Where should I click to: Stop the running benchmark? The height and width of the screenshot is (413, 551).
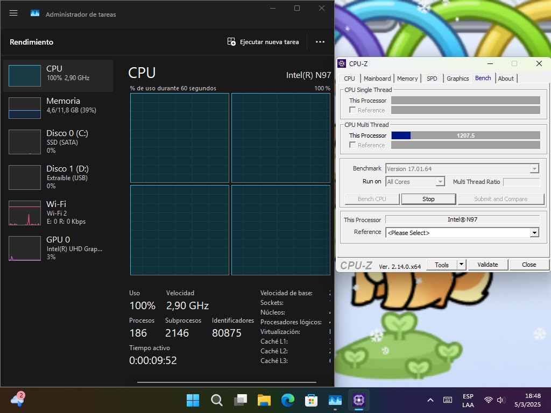428,199
